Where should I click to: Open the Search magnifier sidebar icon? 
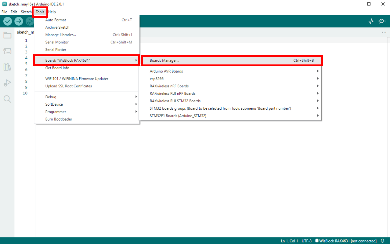point(7,99)
